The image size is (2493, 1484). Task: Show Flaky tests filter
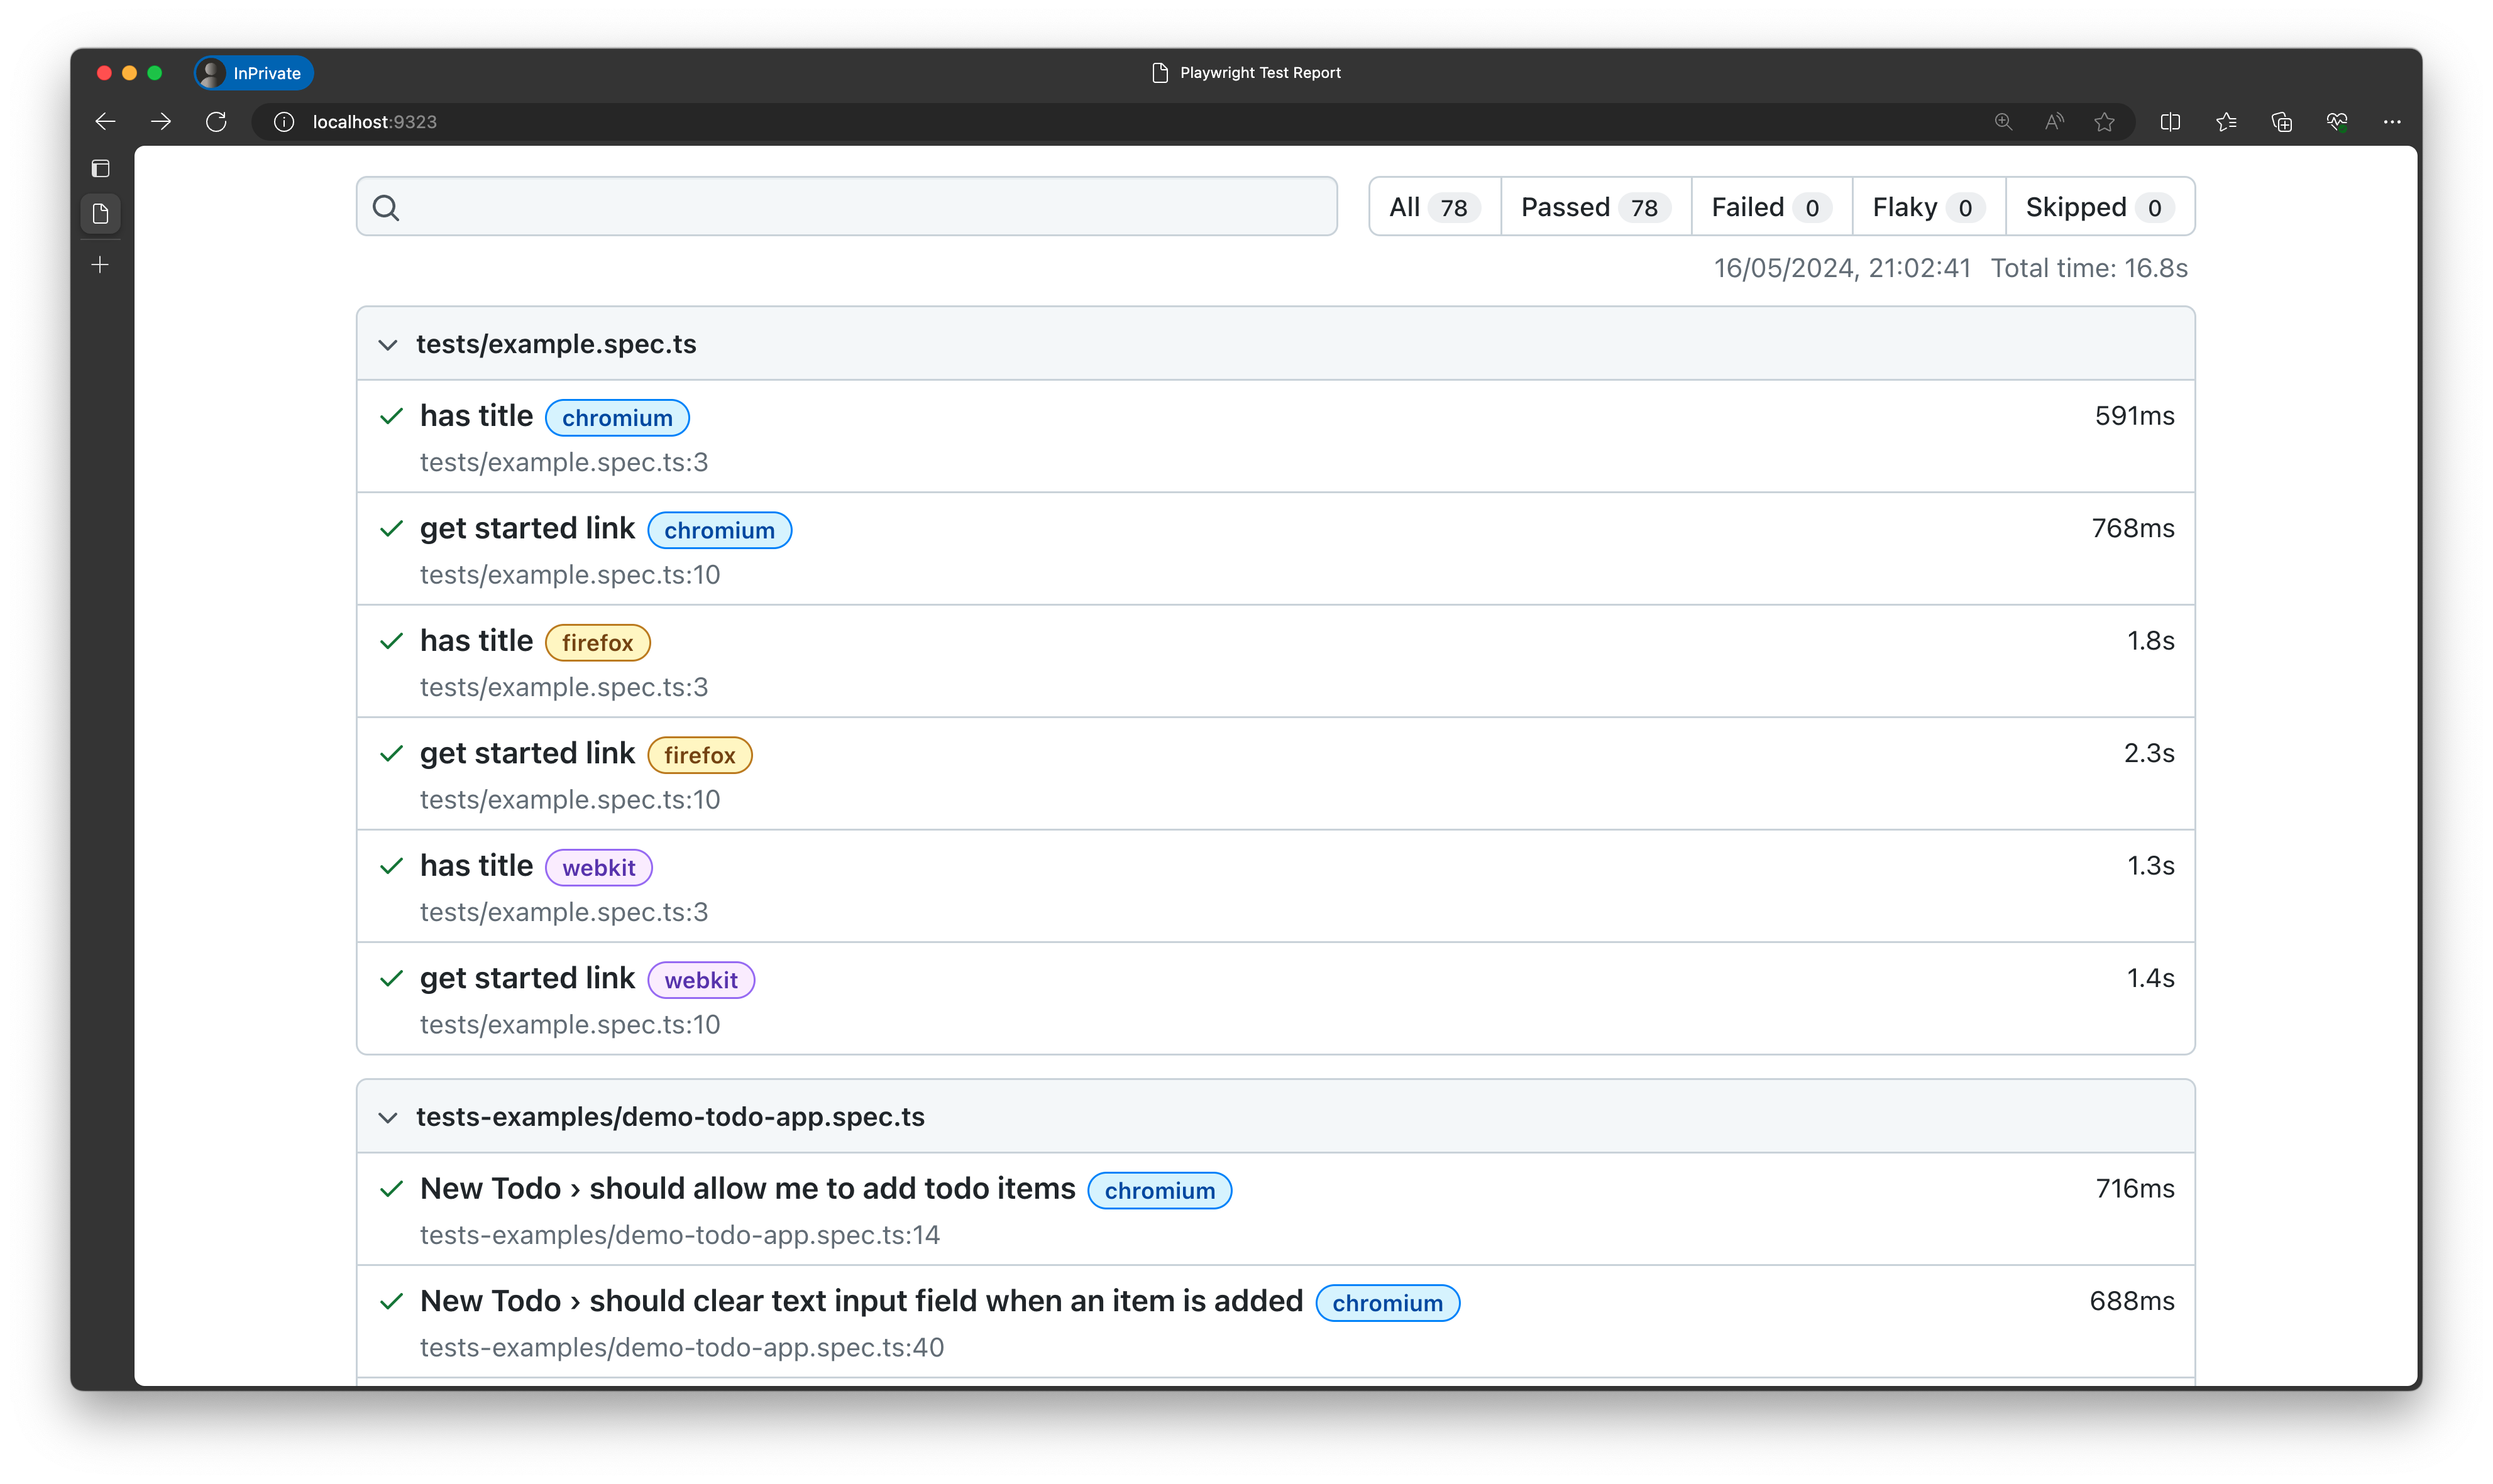1928,207
